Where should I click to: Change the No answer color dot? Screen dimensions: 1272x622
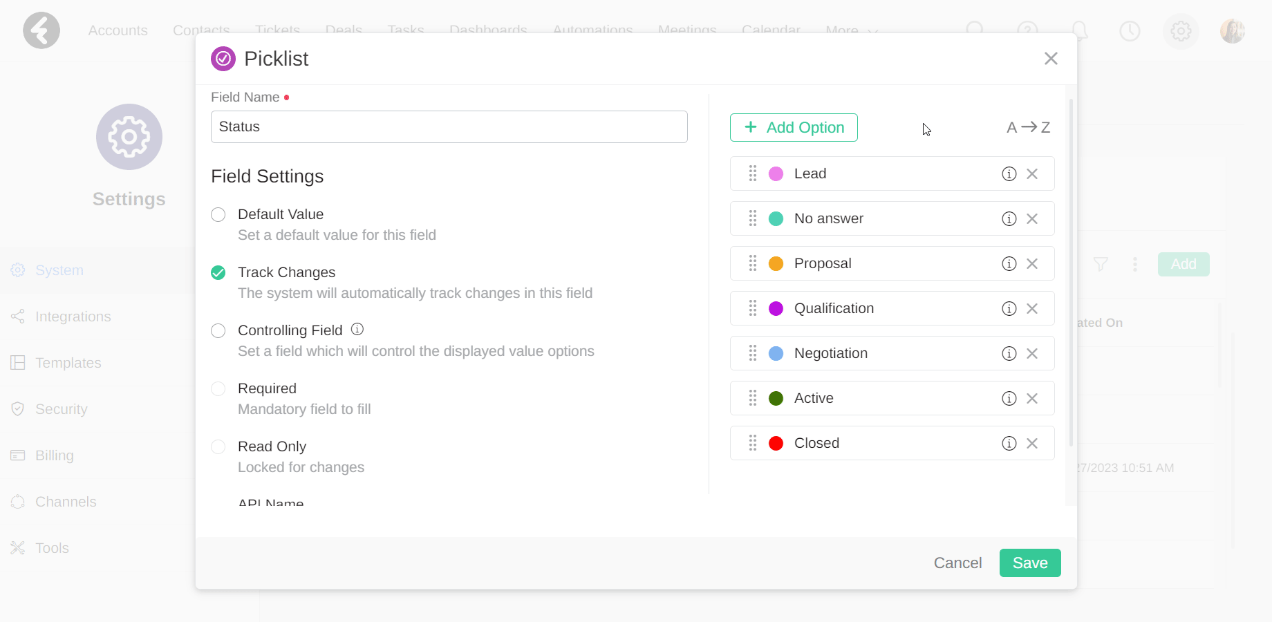tap(776, 218)
